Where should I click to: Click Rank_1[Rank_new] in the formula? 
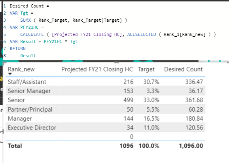pos(185,34)
